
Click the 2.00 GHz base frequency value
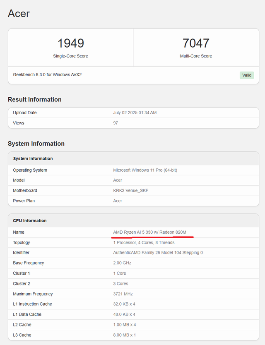pos(122,263)
